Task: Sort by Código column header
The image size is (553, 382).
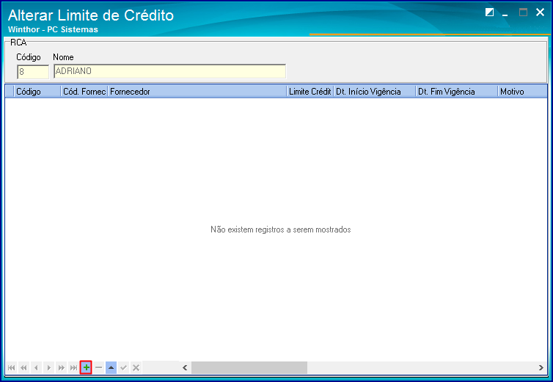Action: tap(37, 92)
